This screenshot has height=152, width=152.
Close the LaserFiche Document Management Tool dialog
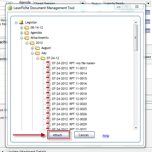coord(137,7)
